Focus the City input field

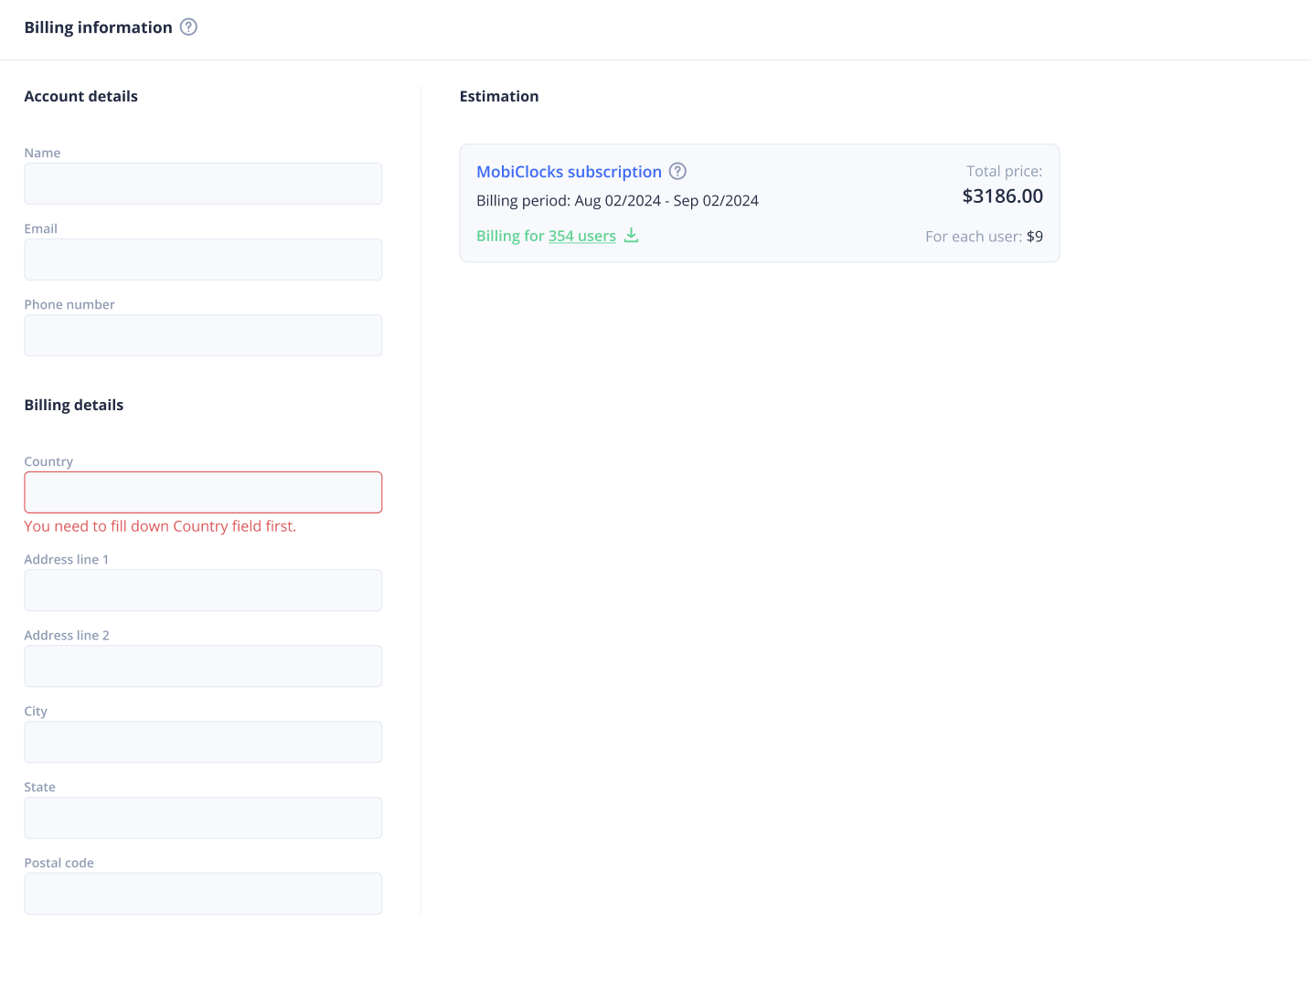[x=203, y=742]
